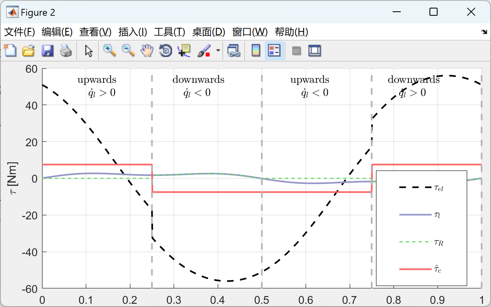Image resolution: width=491 pixels, height=307 pixels.
Task: Toggle the Edit Plot arrow tool
Action: coord(89,51)
